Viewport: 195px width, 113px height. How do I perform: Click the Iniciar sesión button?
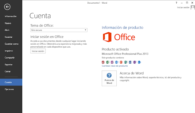coord(38,51)
